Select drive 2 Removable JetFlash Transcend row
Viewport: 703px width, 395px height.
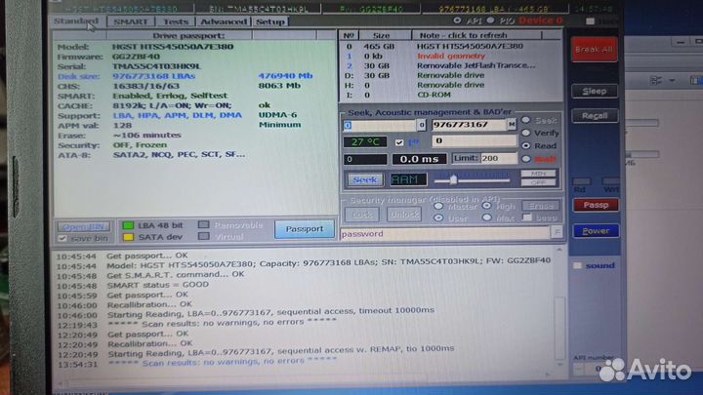[x=450, y=65]
